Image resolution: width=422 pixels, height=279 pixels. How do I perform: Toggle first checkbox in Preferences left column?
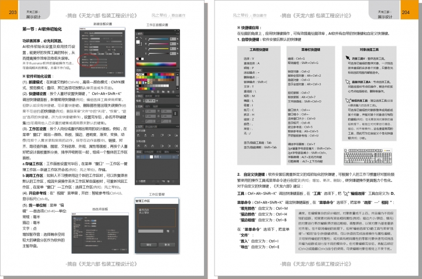(x=86, y=230)
